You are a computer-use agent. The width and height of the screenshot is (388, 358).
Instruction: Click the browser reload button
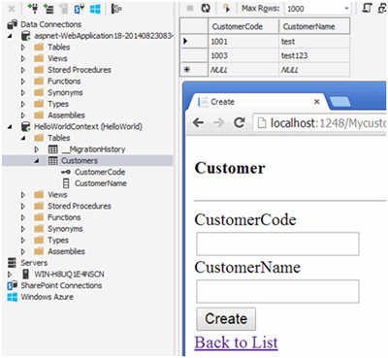click(240, 122)
